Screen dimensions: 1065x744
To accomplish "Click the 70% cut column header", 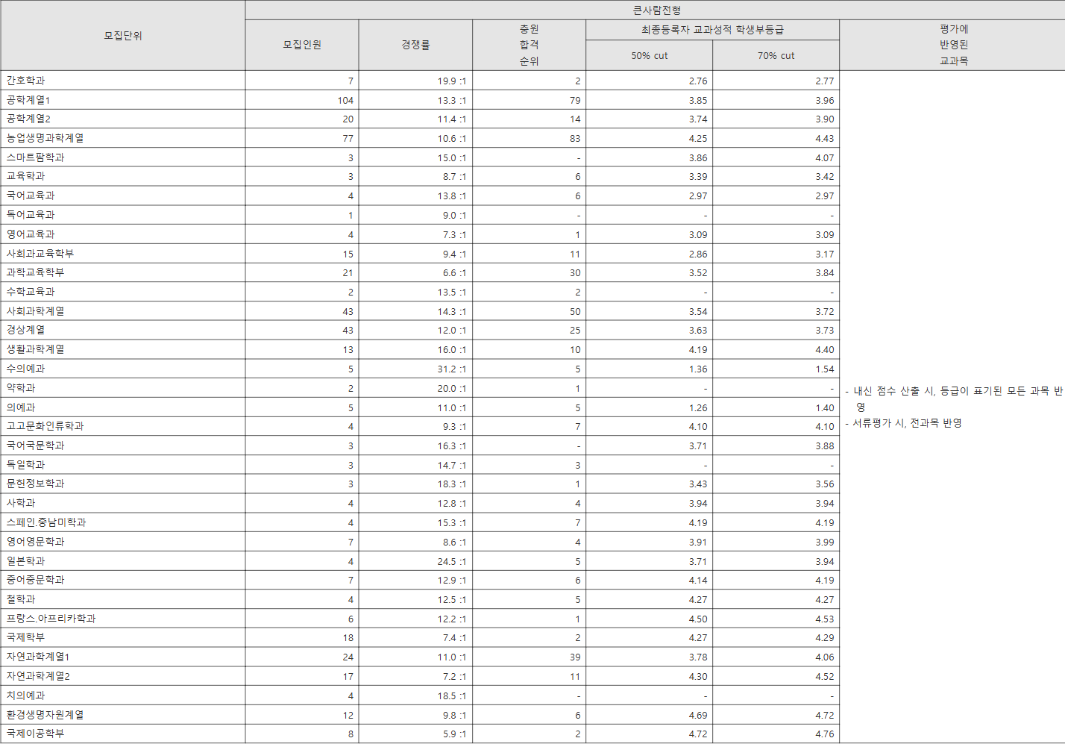I will click(776, 56).
